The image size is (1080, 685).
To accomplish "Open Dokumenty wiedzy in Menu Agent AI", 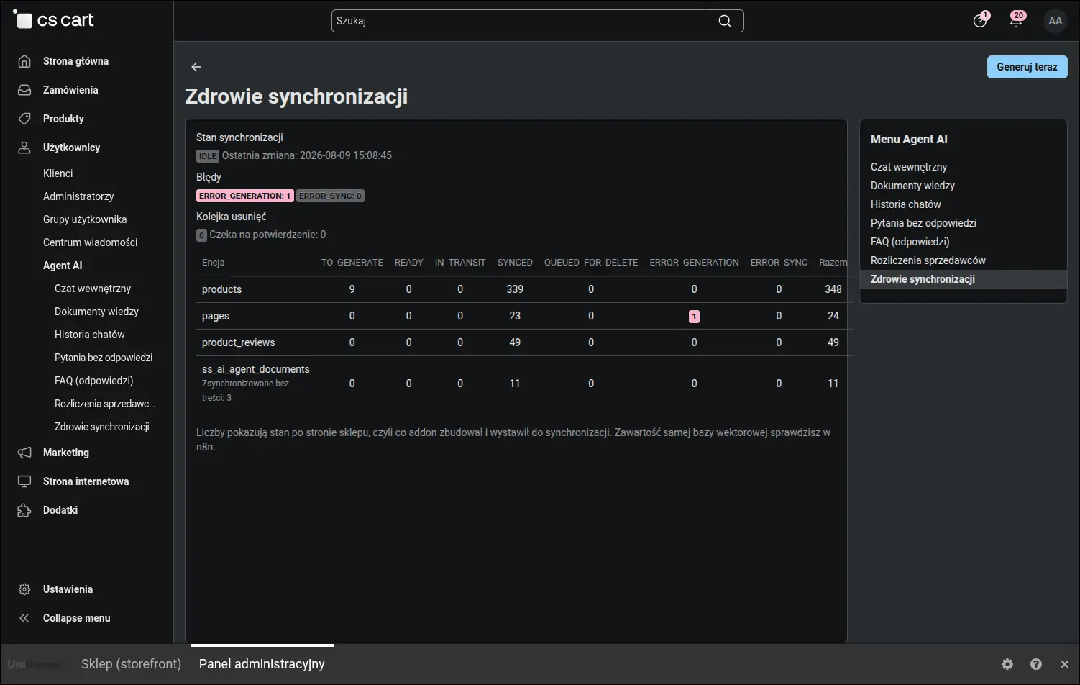I will point(912,186).
